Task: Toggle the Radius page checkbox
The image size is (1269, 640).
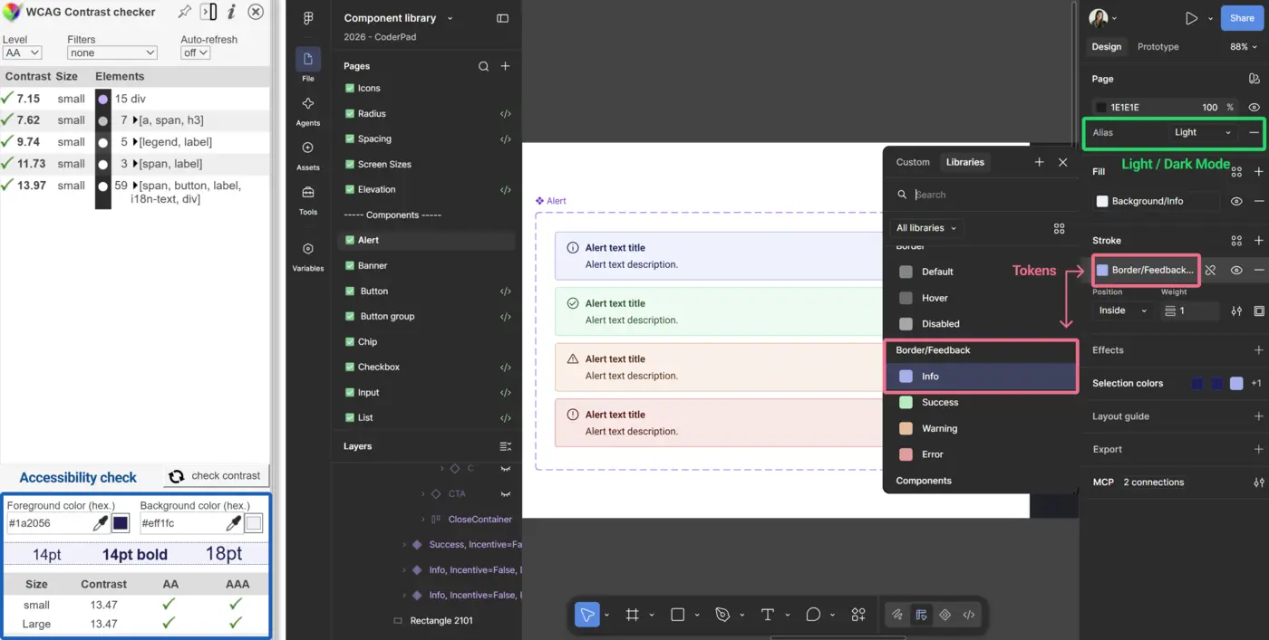Action: (350, 113)
